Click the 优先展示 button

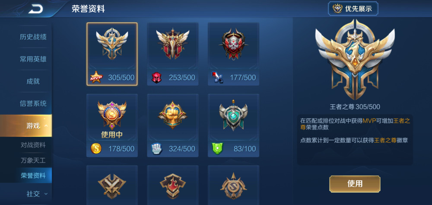[x=353, y=9]
